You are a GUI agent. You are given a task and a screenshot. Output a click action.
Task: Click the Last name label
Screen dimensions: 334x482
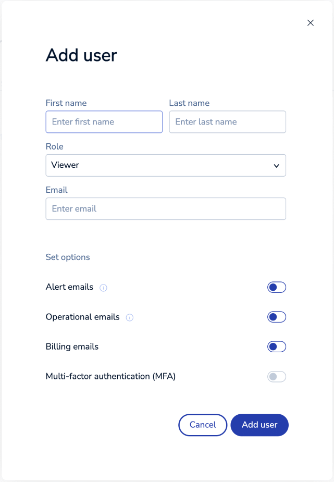point(189,103)
